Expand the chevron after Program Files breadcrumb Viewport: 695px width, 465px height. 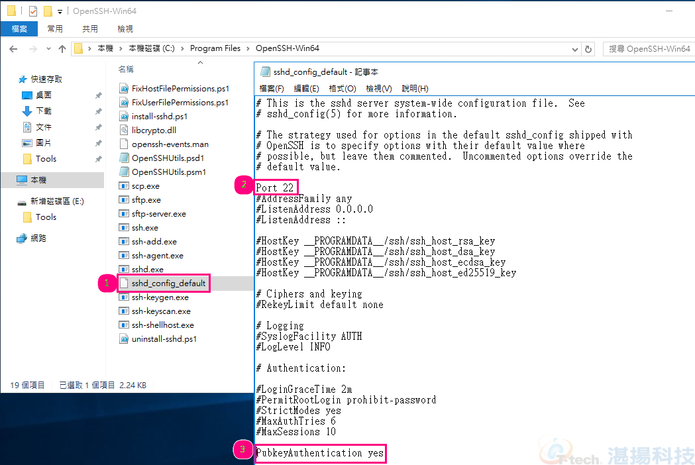[247, 49]
